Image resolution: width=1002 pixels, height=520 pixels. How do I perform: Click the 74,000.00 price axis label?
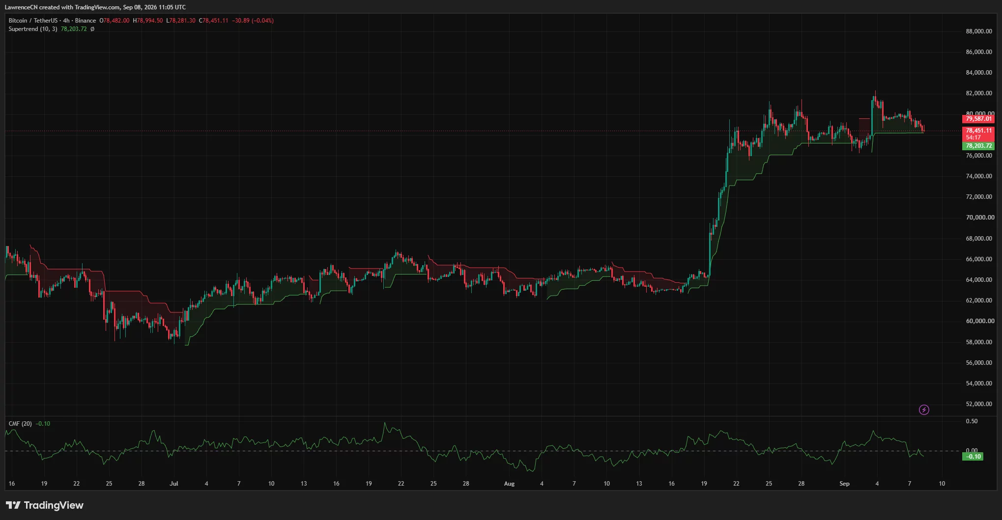coord(979,176)
